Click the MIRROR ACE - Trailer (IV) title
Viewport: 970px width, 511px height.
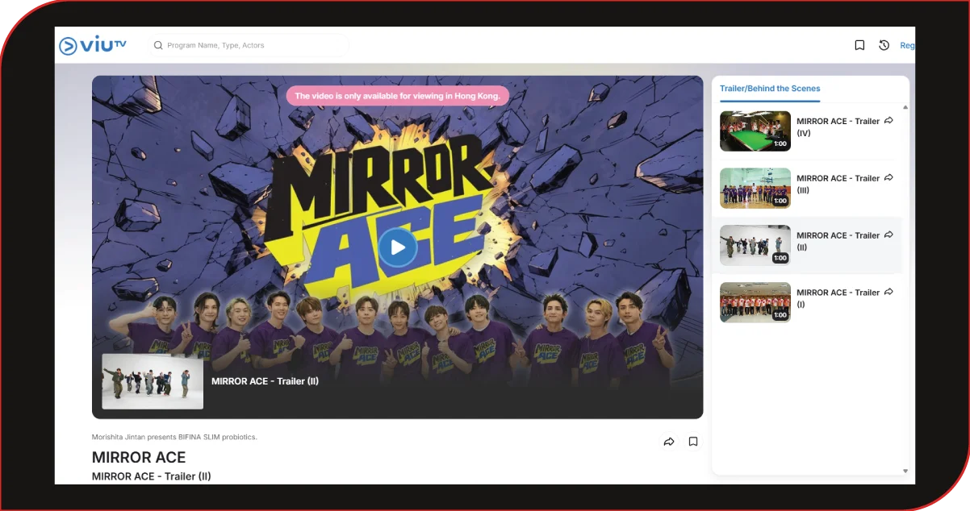pos(838,127)
